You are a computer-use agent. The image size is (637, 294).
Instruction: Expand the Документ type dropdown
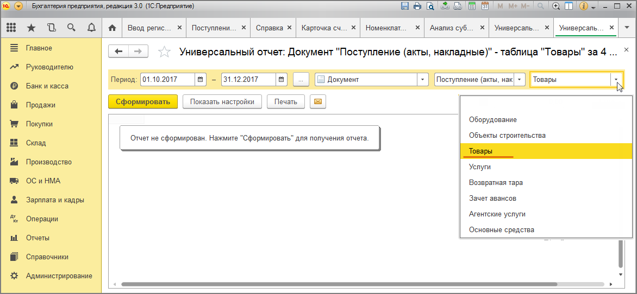pyautogui.click(x=423, y=80)
